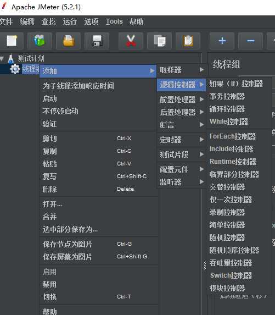The height and width of the screenshot is (315, 275).
Task: Add 仅一次控制器 from submenu
Action: click(x=239, y=200)
